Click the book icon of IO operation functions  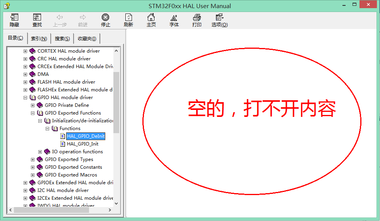[x=47, y=152]
